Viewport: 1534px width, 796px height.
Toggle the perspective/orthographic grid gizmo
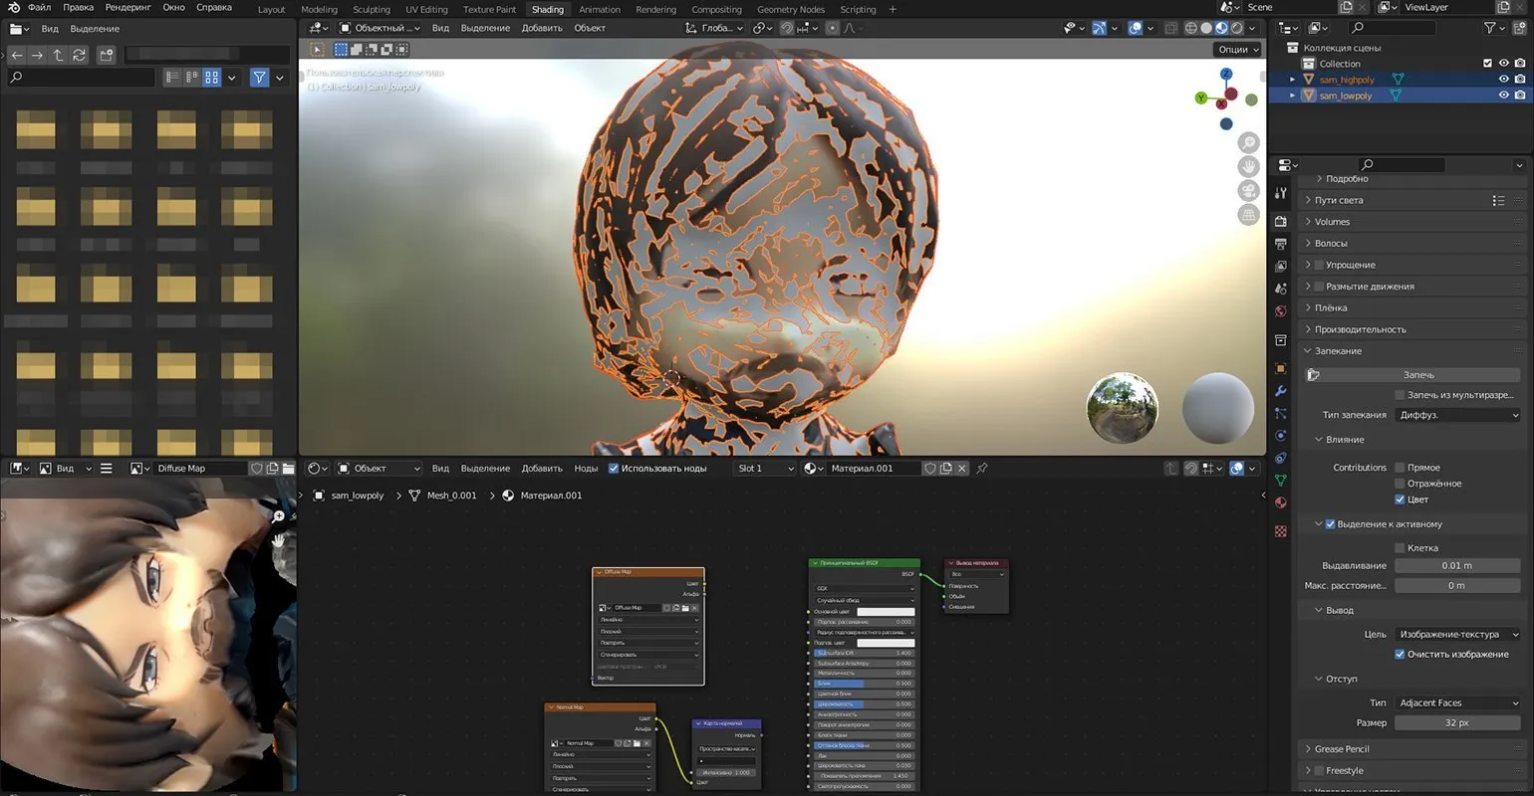(1248, 215)
